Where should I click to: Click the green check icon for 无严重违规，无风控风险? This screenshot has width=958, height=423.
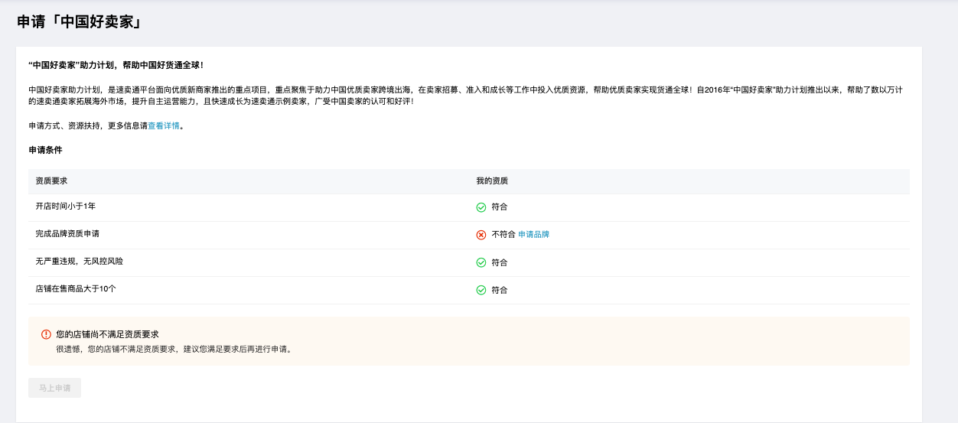(x=481, y=262)
